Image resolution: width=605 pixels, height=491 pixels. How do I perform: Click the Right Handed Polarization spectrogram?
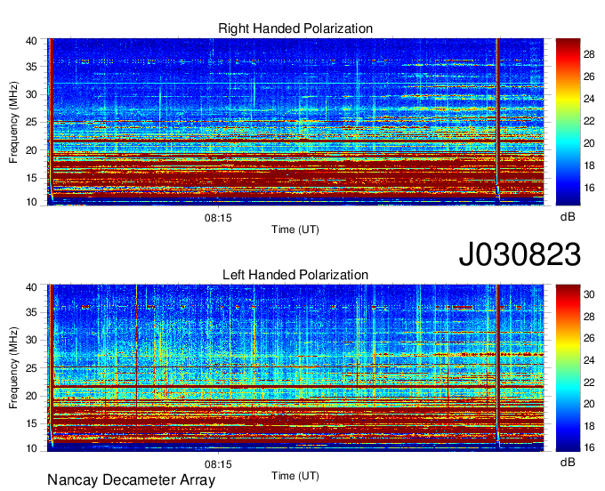295,122
